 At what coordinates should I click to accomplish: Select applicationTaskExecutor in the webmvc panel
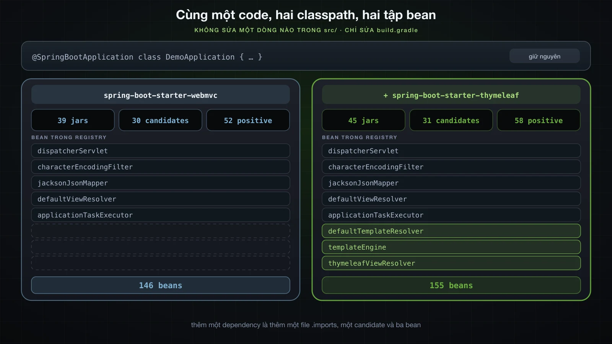pyautogui.click(x=161, y=215)
